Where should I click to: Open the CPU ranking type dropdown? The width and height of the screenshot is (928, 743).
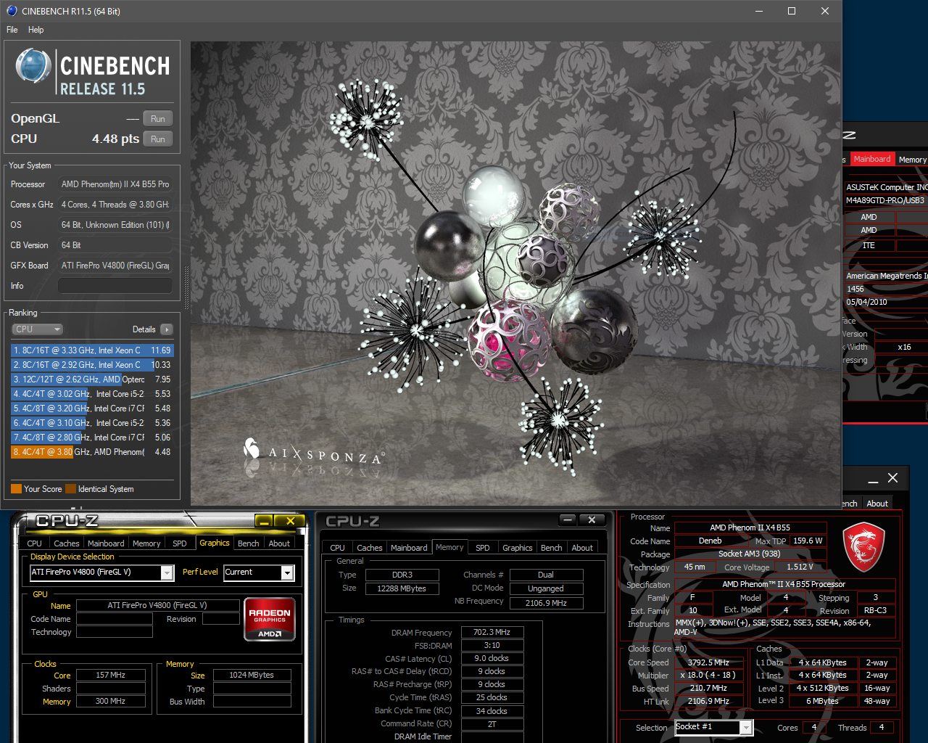(x=38, y=329)
